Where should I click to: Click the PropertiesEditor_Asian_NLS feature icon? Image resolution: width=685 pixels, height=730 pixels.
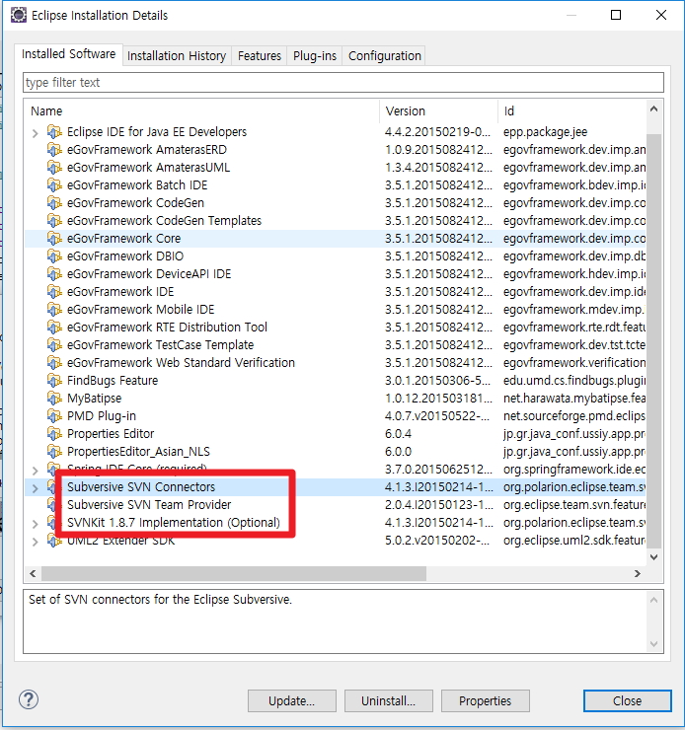pos(54,452)
